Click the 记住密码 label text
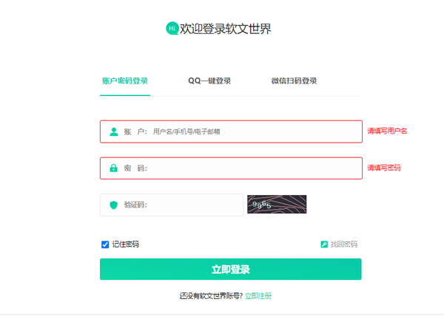Screen dimensions: 444x319 pyautogui.click(x=125, y=244)
